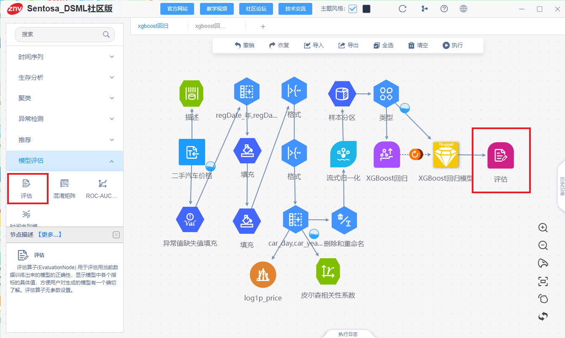Select the upper 格式 node

point(294,91)
